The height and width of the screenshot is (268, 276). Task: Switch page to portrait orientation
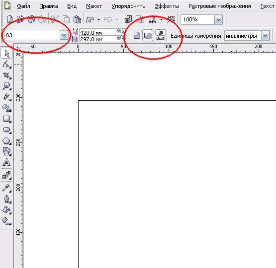coord(137,35)
